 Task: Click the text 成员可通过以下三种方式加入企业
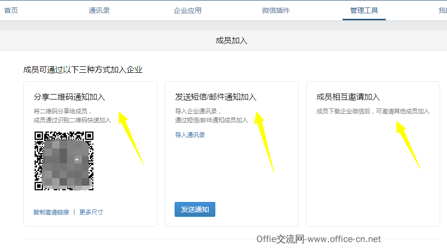coord(83,70)
